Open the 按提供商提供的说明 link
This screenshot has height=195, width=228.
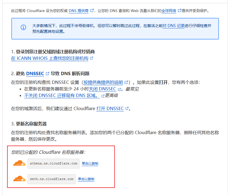[x=103, y=82]
